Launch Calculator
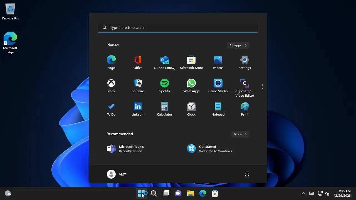Viewport: 356px width, 200px height. pos(165,109)
